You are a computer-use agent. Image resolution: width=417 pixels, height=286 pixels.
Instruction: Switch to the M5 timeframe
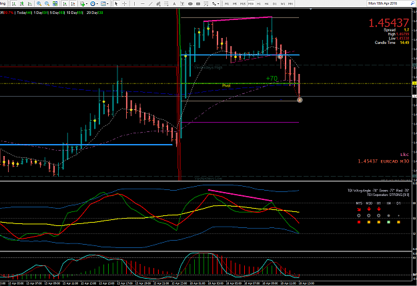pyautogui.click(x=235, y=4)
